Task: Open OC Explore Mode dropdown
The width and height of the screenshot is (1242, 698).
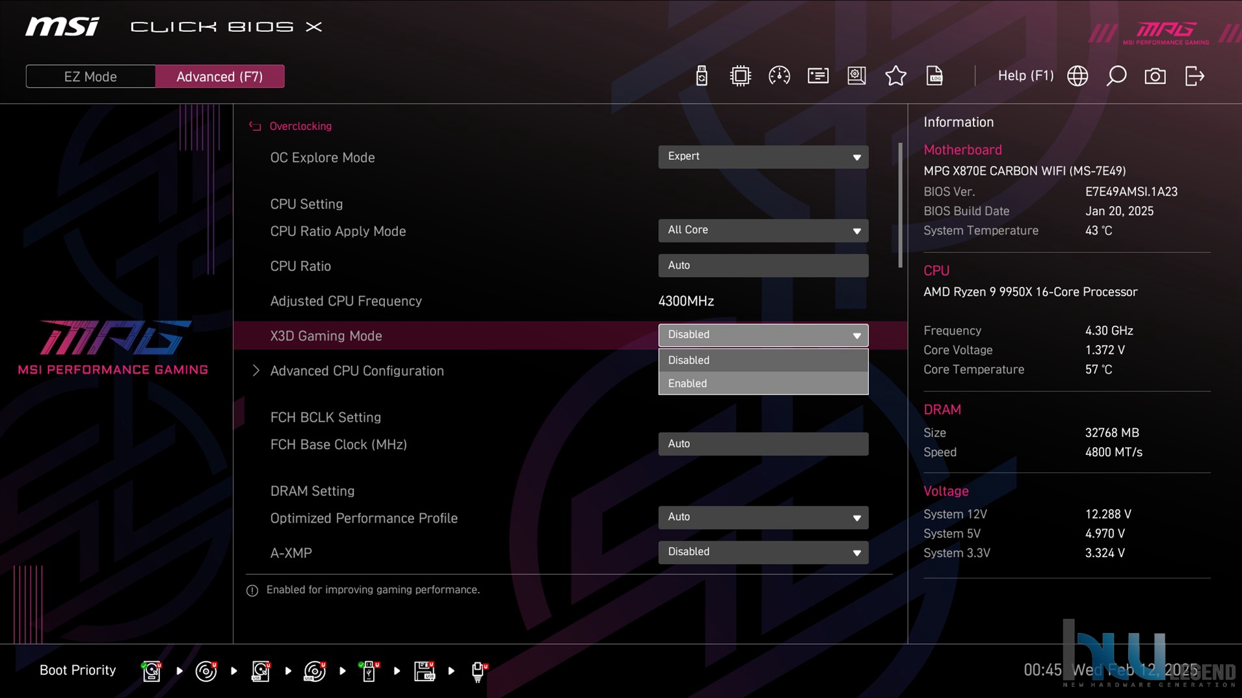Action: point(763,157)
